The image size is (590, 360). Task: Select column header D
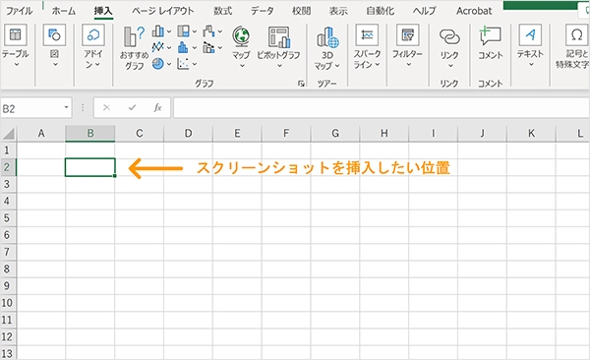[188, 134]
